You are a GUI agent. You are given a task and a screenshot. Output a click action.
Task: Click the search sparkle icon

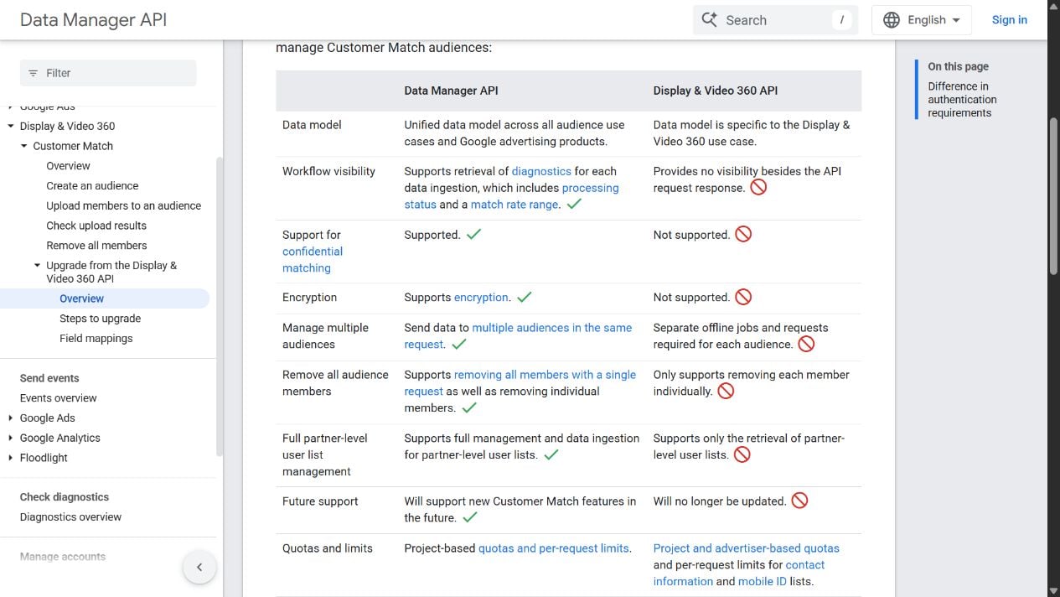710,19
